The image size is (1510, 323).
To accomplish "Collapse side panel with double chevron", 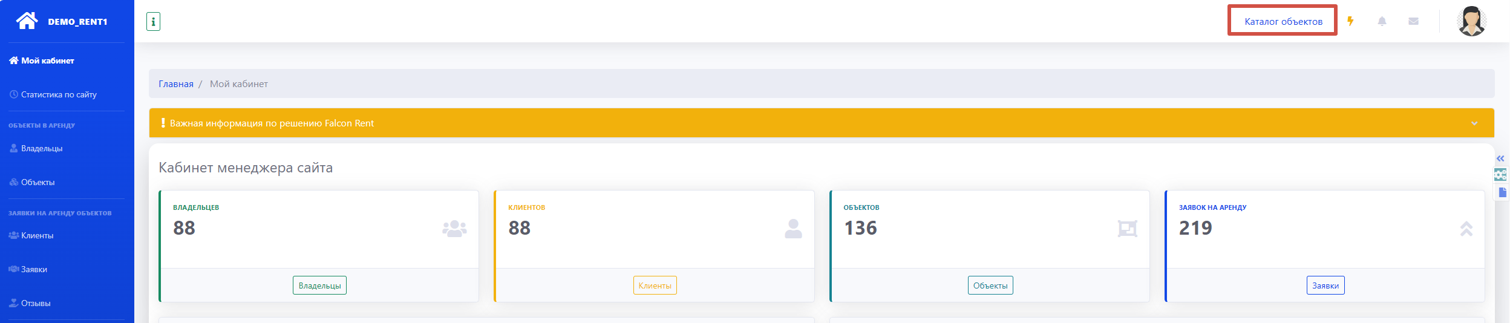I will [x=1500, y=158].
